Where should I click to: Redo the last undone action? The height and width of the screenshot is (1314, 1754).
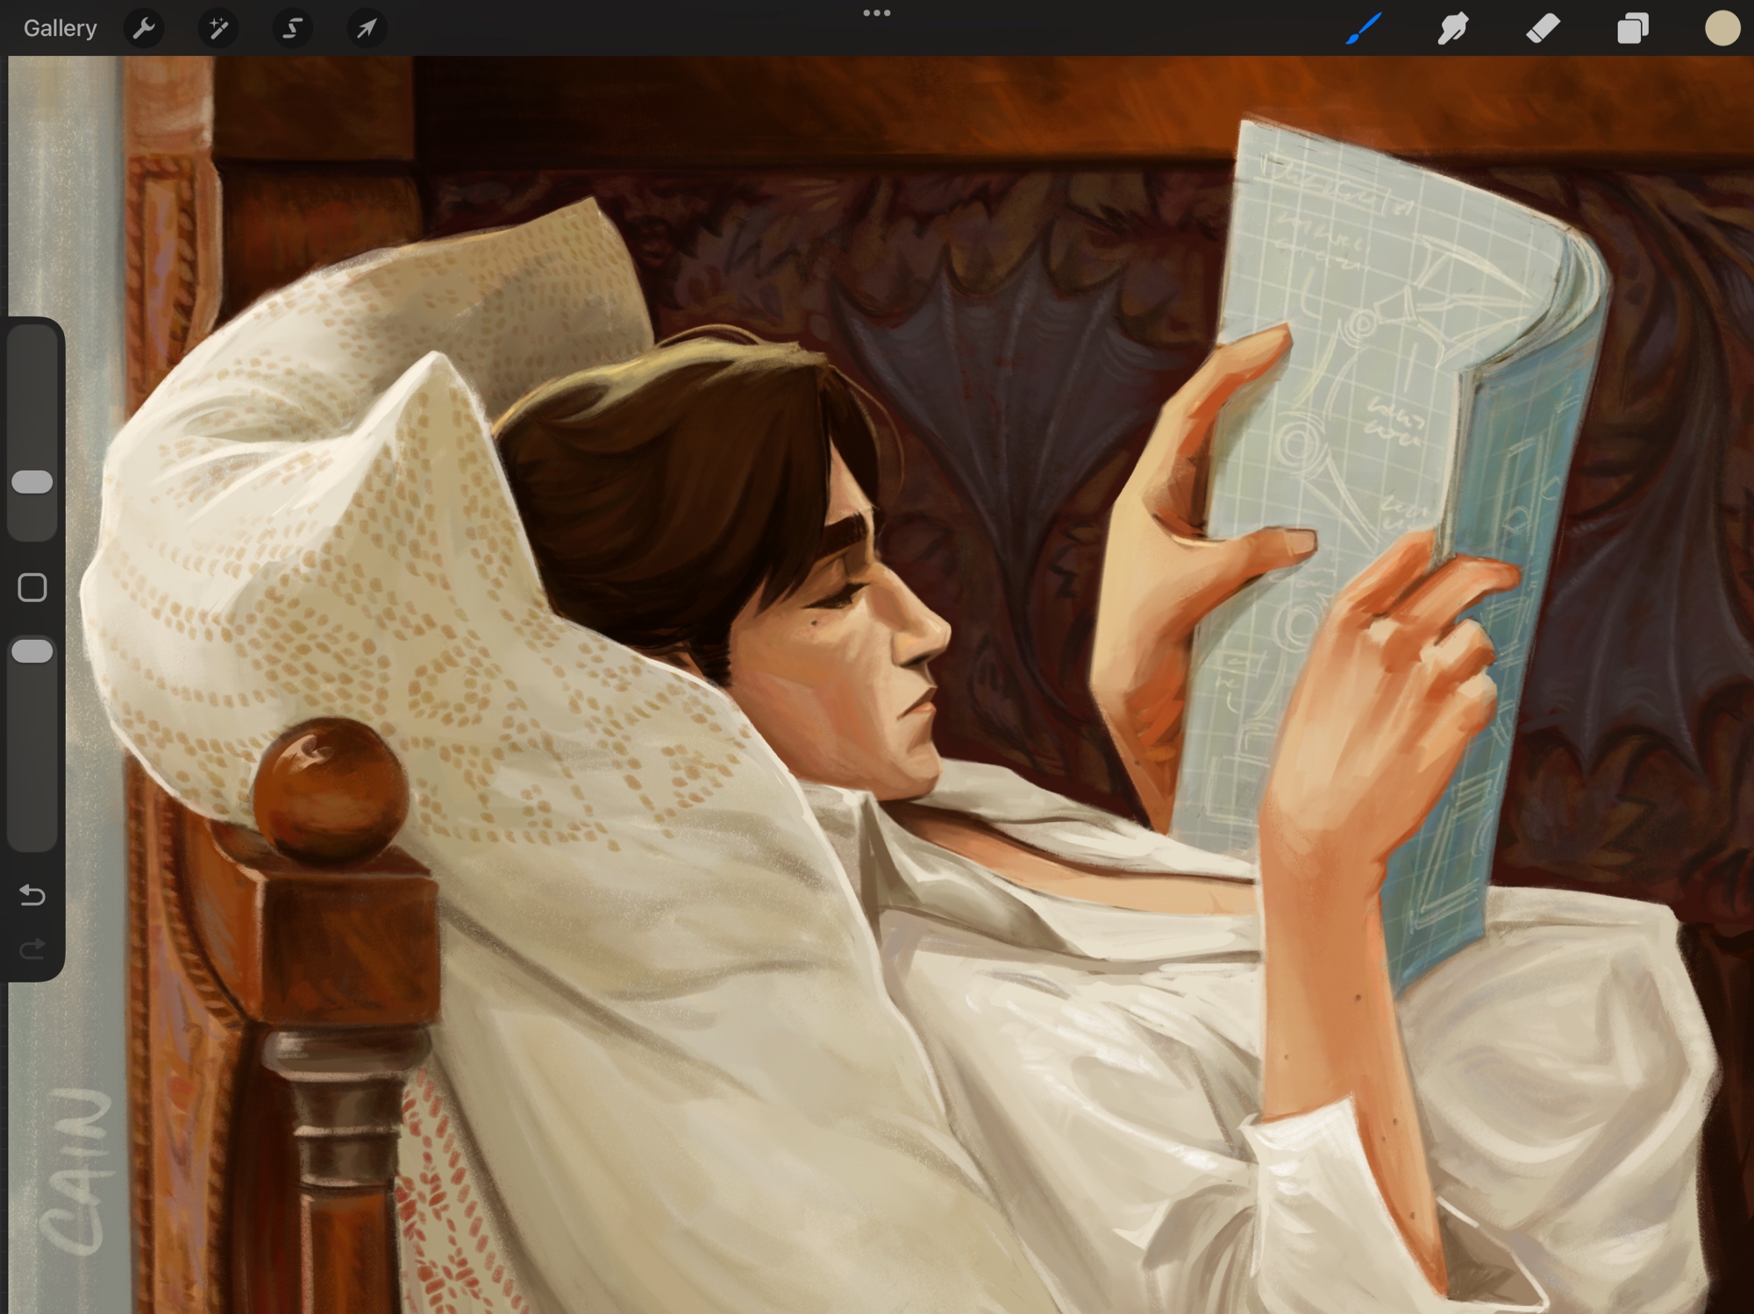point(32,948)
